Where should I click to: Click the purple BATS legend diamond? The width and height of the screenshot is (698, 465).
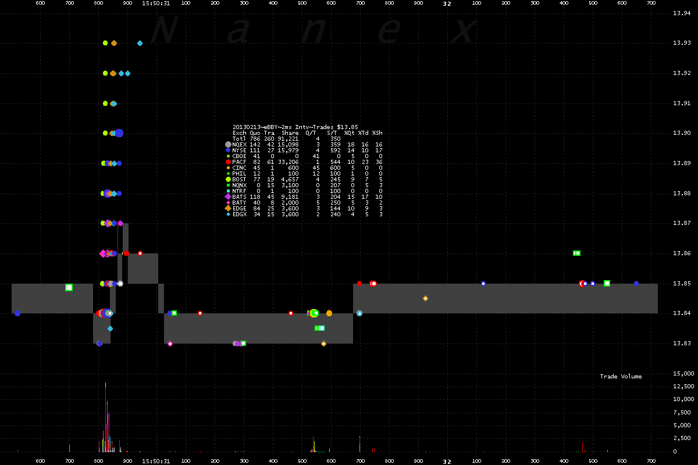tap(228, 196)
